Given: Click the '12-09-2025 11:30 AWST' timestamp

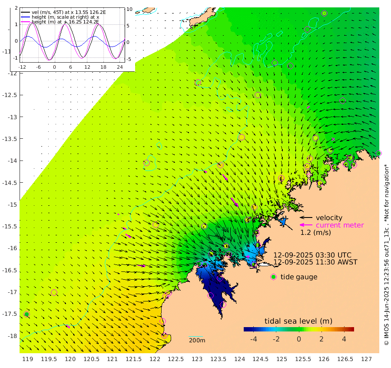Looking at the screenshot, I should pyautogui.click(x=315, y=262).
